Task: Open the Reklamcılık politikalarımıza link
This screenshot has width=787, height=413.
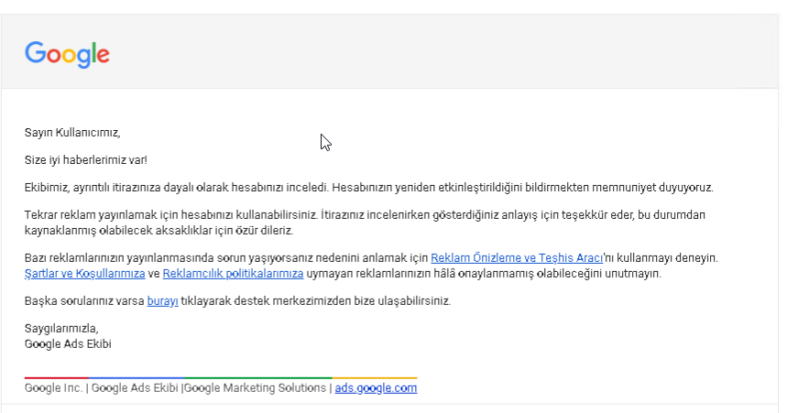Action: pyautogui.click(x=233, y=274)
